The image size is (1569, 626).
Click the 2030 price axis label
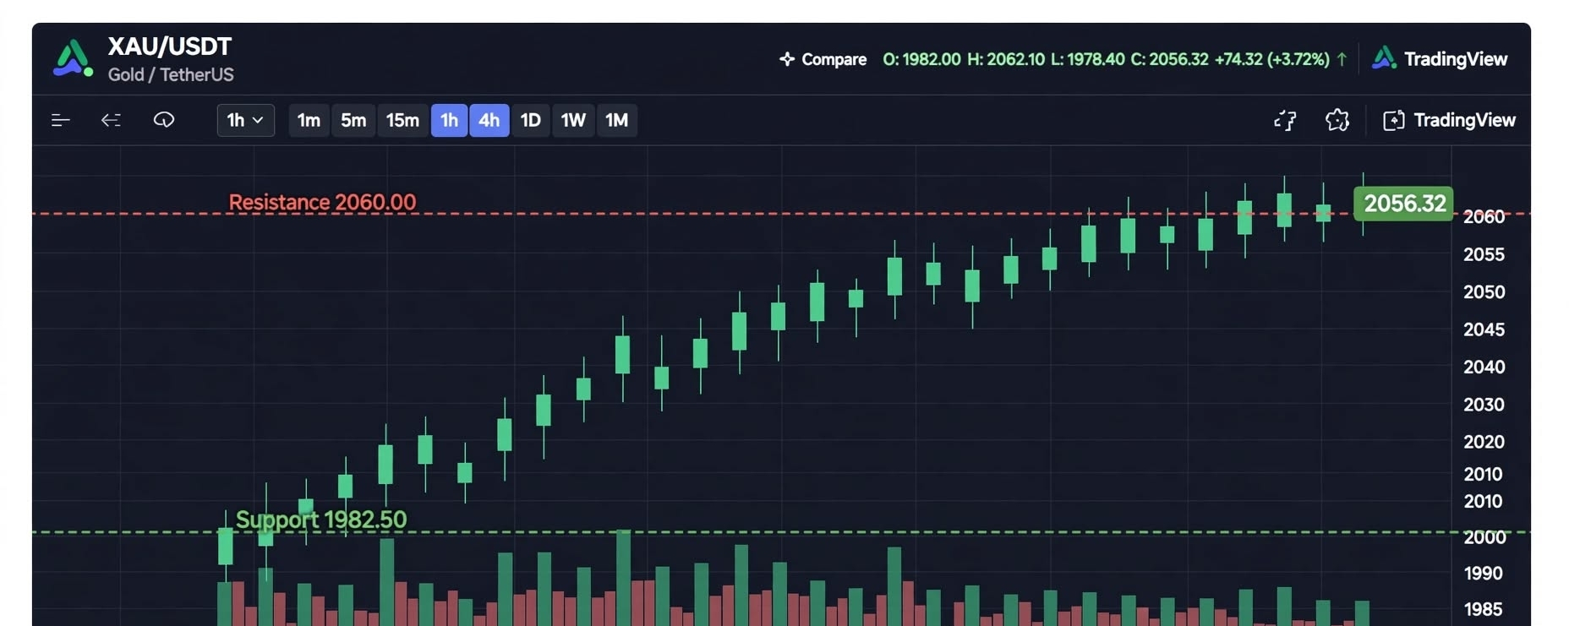tap(1484, 405)
